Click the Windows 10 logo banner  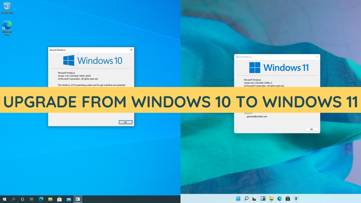[x=93, y=60]
